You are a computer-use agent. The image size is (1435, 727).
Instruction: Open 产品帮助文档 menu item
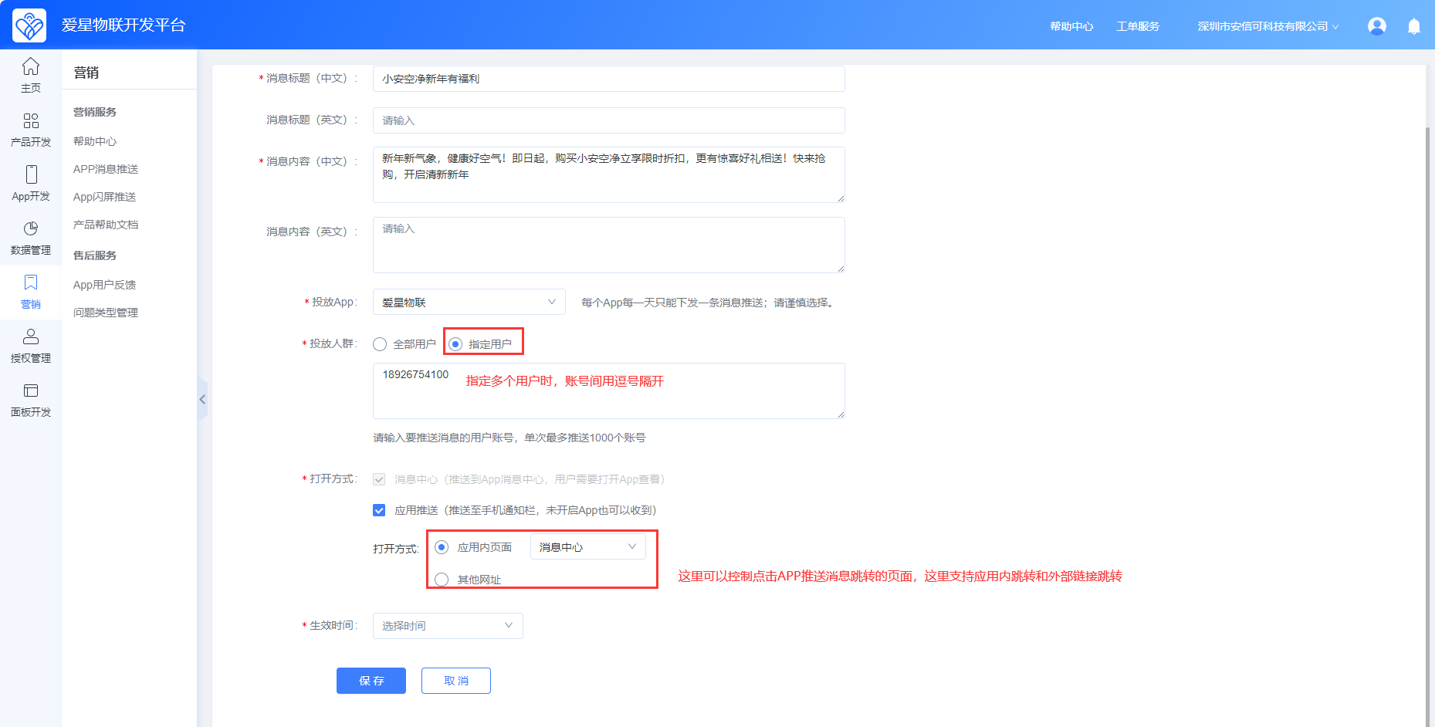click(106, 225)
